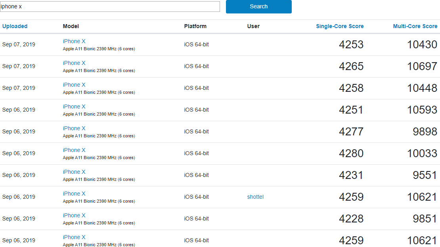
Task: Sort results by the Uploaded column
Action: point(15,26)
